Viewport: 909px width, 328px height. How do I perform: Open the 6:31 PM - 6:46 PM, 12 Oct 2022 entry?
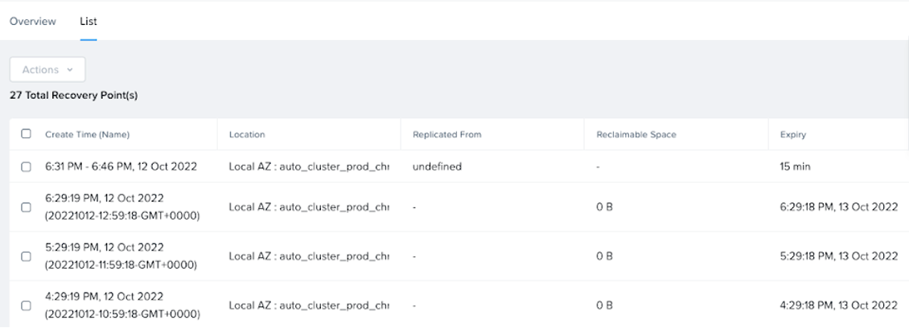121,167
